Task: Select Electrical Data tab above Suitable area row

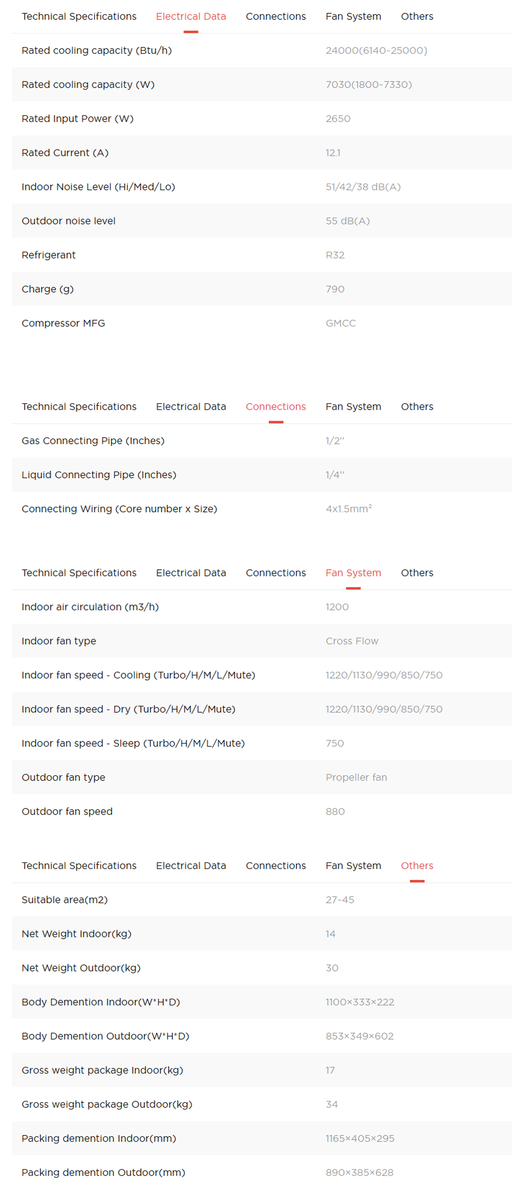Action: tap(190, 865)
